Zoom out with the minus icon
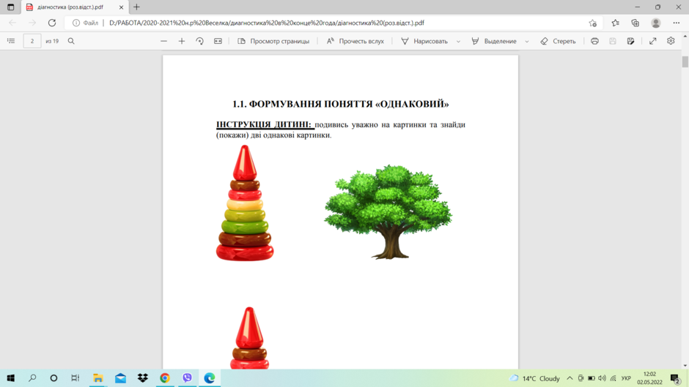 point(164,41)
